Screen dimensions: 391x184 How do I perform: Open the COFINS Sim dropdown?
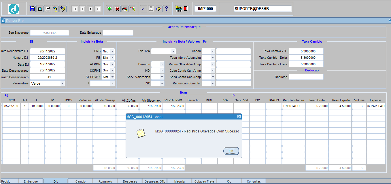point(112,71)
